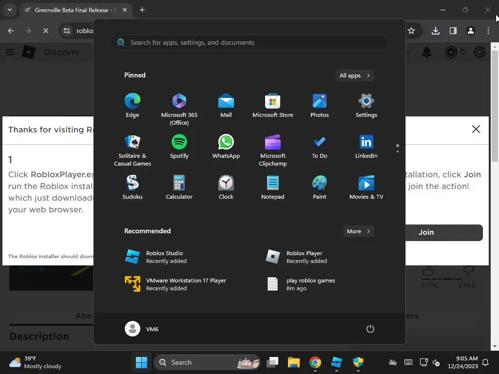This screenshot has height=374, width=499.
Task: Show More recommended items
Action: tap(358, 231)
